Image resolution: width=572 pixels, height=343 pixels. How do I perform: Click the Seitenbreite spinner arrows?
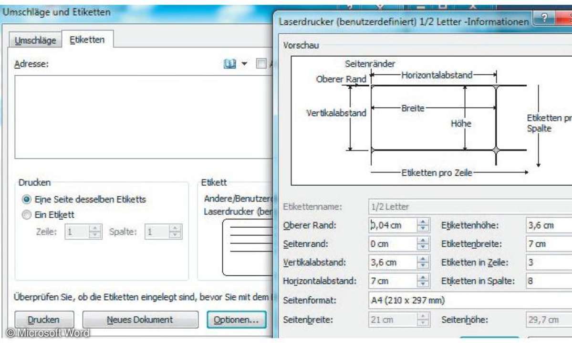click(x=423, y=320)
